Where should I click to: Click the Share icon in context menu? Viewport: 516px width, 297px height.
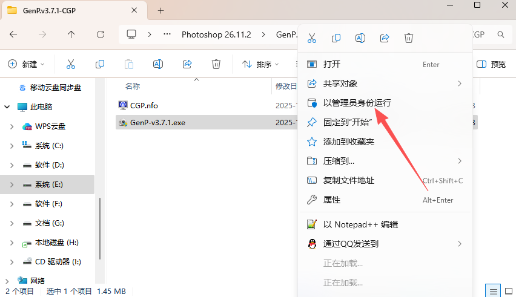[385, 38]
